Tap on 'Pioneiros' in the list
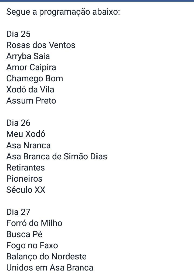194x280 pixels. pyautogui.click(x=24, y=179)
